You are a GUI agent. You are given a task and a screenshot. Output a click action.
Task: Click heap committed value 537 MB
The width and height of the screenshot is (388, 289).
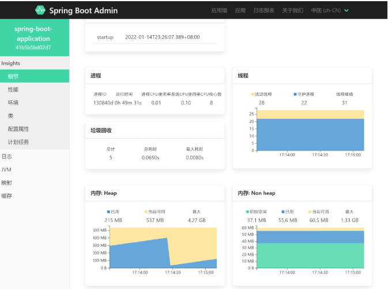pyautogui.click(x=155, y=220)
